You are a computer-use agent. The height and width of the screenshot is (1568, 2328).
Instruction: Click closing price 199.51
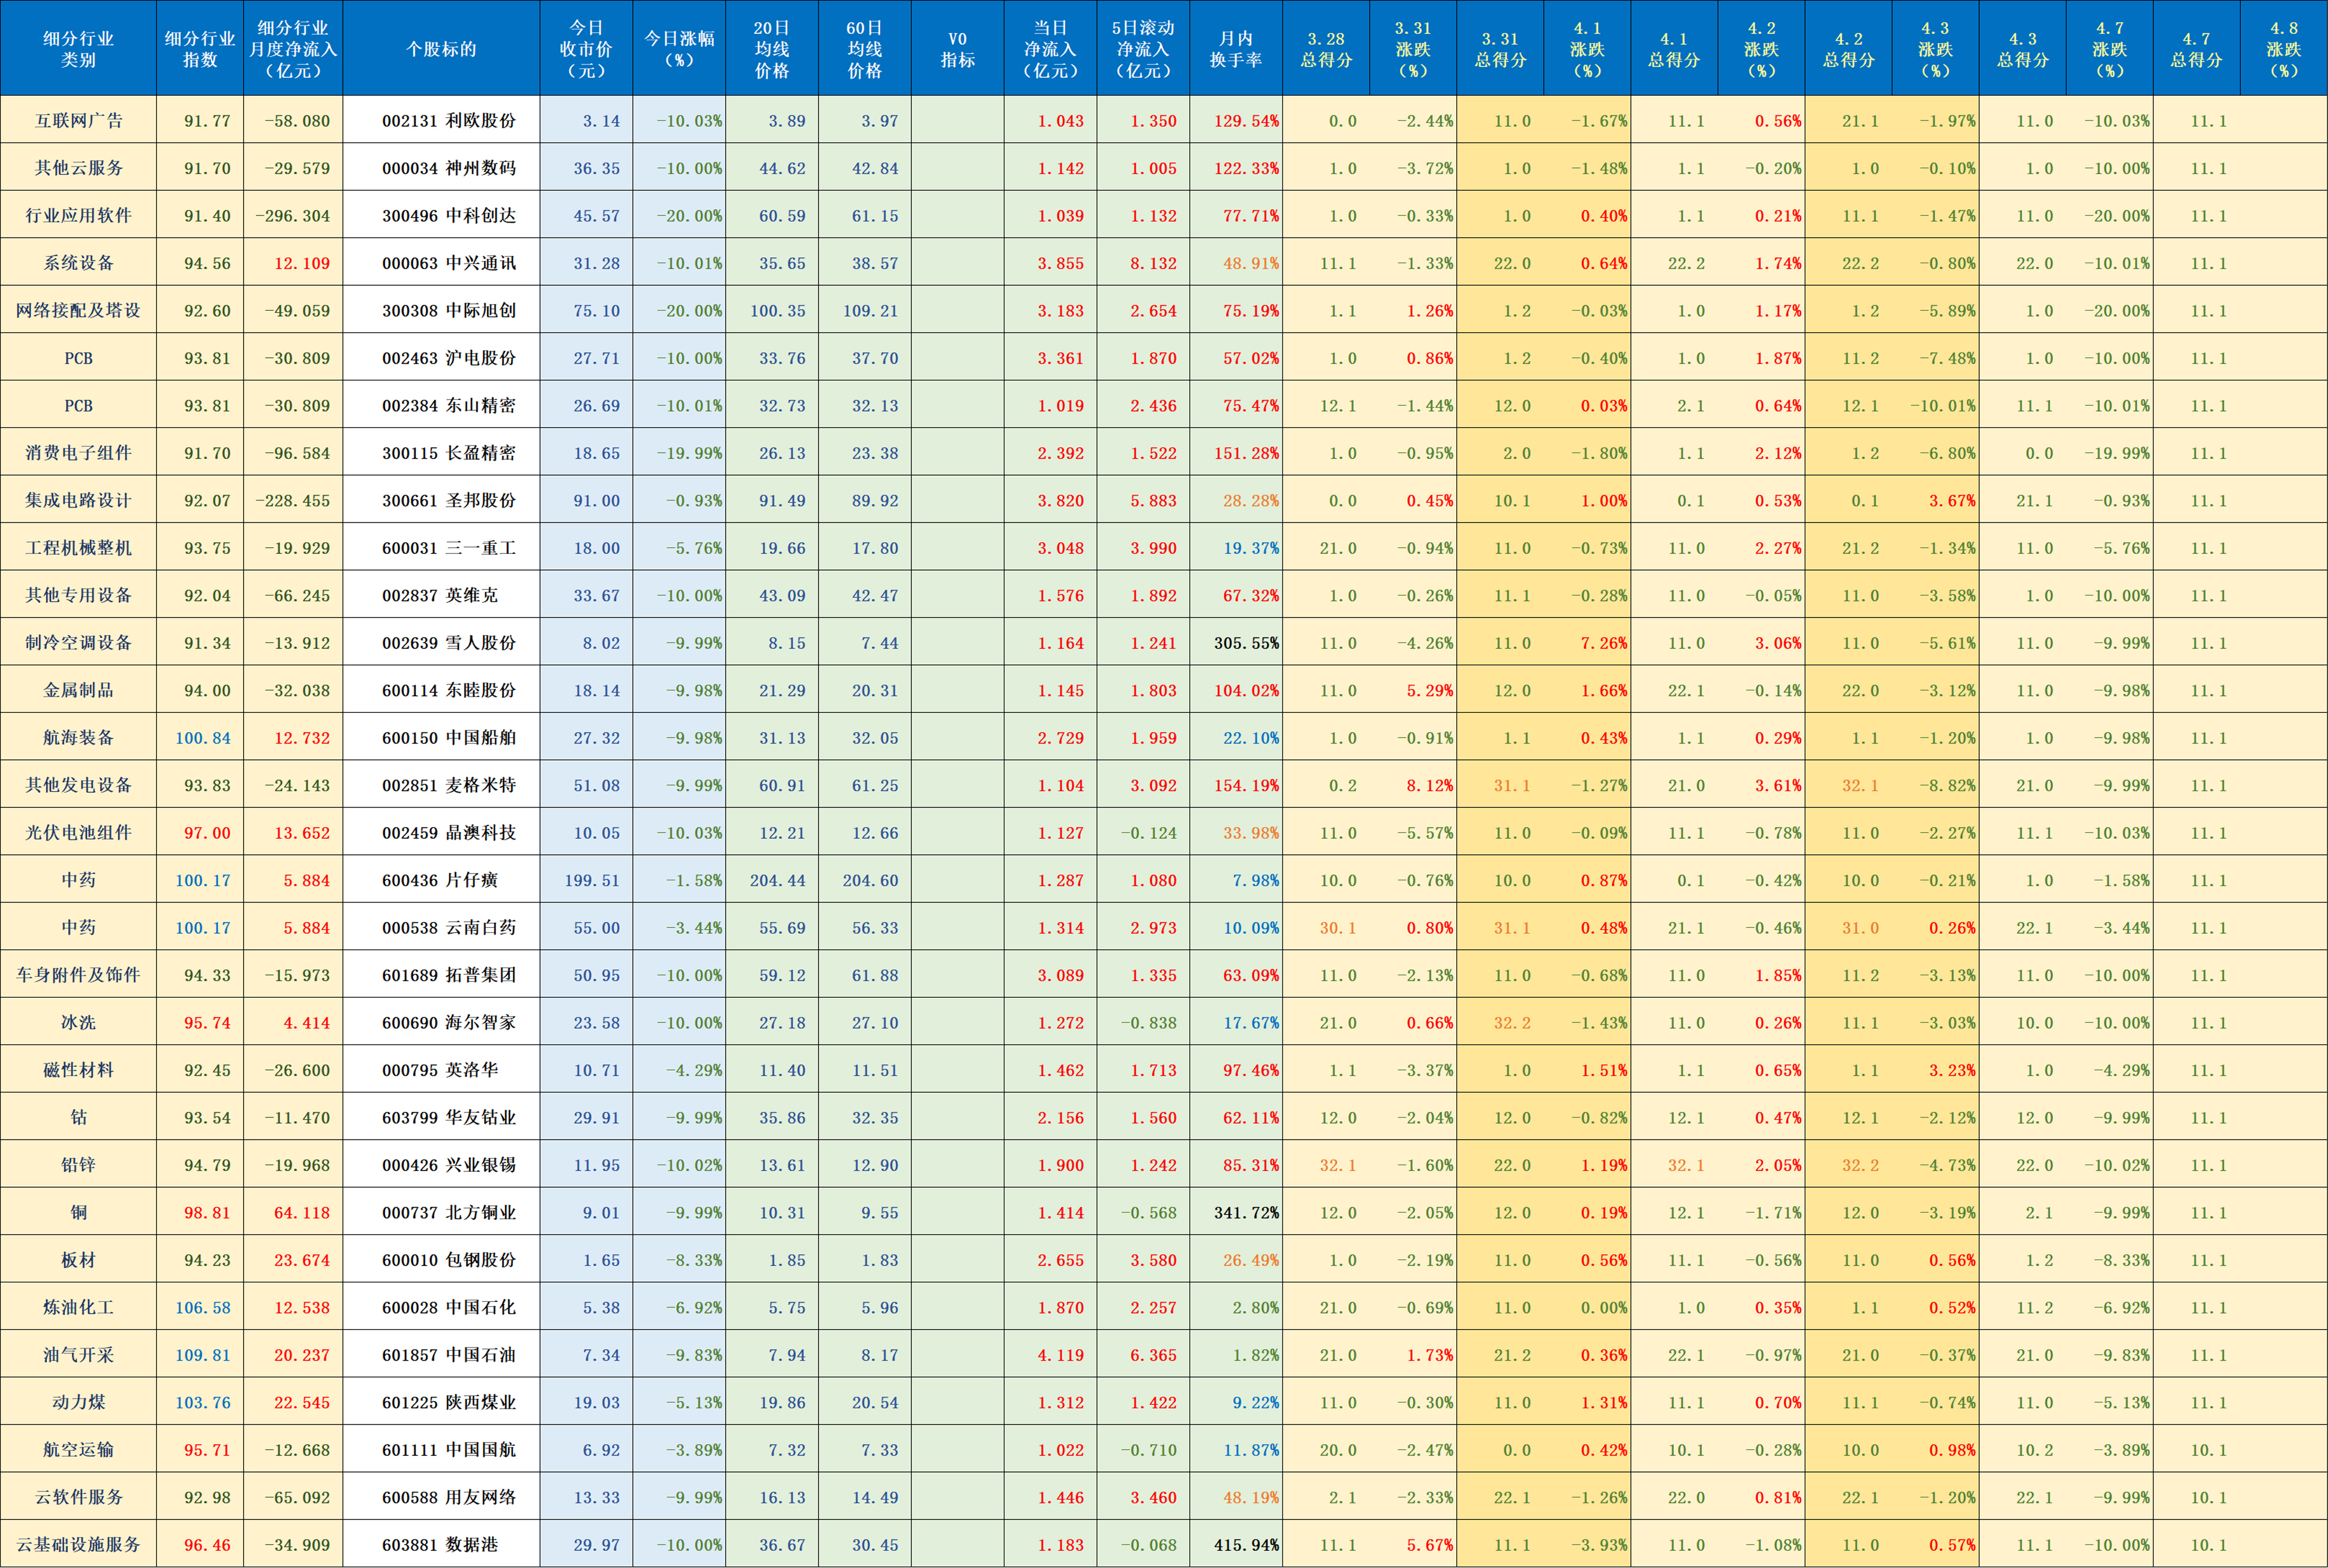(592, 880)
